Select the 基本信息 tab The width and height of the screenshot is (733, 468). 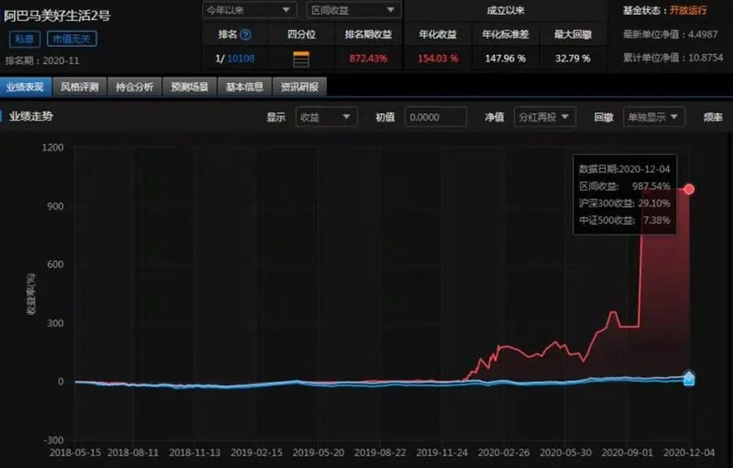244,87
